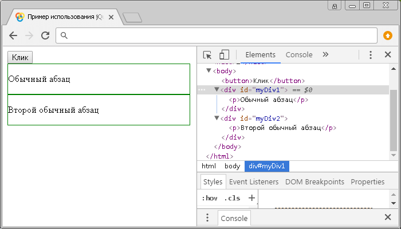Activate the inspect element picker icon
Image resolution: width=401 pixels, height=229 pixels.
tap(207, 55)
